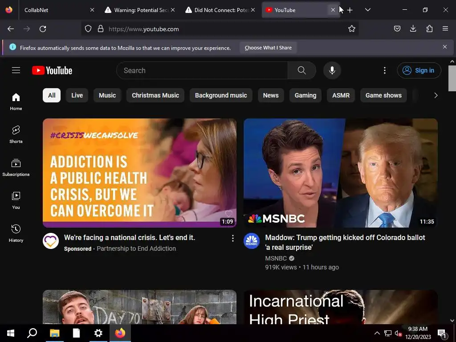The width and height of the screenshot is (456, 342).
Task: Open a new browser tab
Action: [x=350, y=10]
